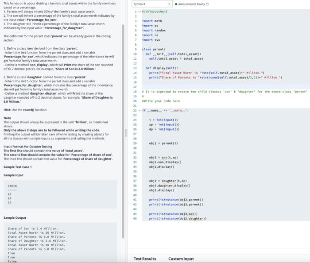Screen dimensions: 310x263
Task: Click sample input value 24
Action: 9,198
